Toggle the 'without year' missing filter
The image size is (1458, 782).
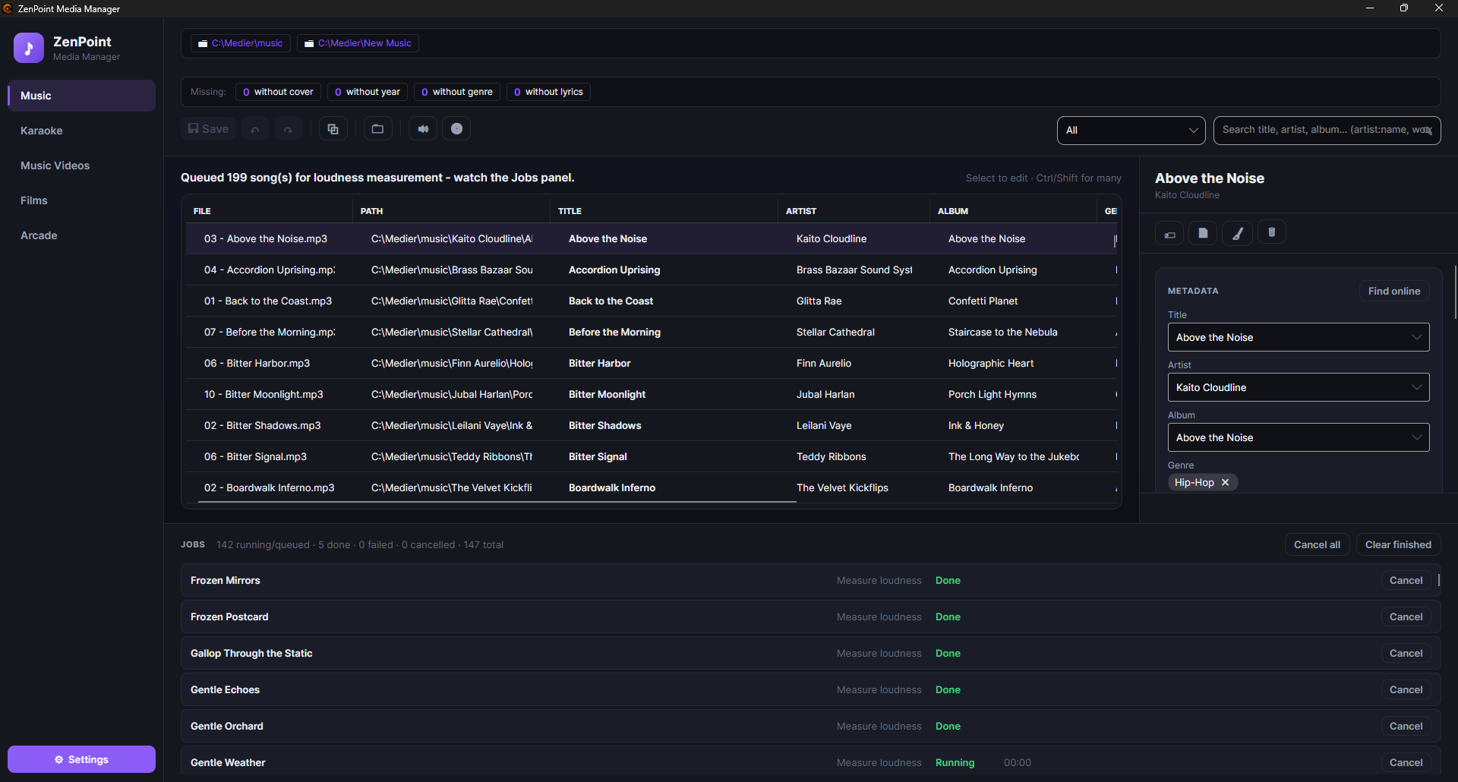tap(368, 92)
